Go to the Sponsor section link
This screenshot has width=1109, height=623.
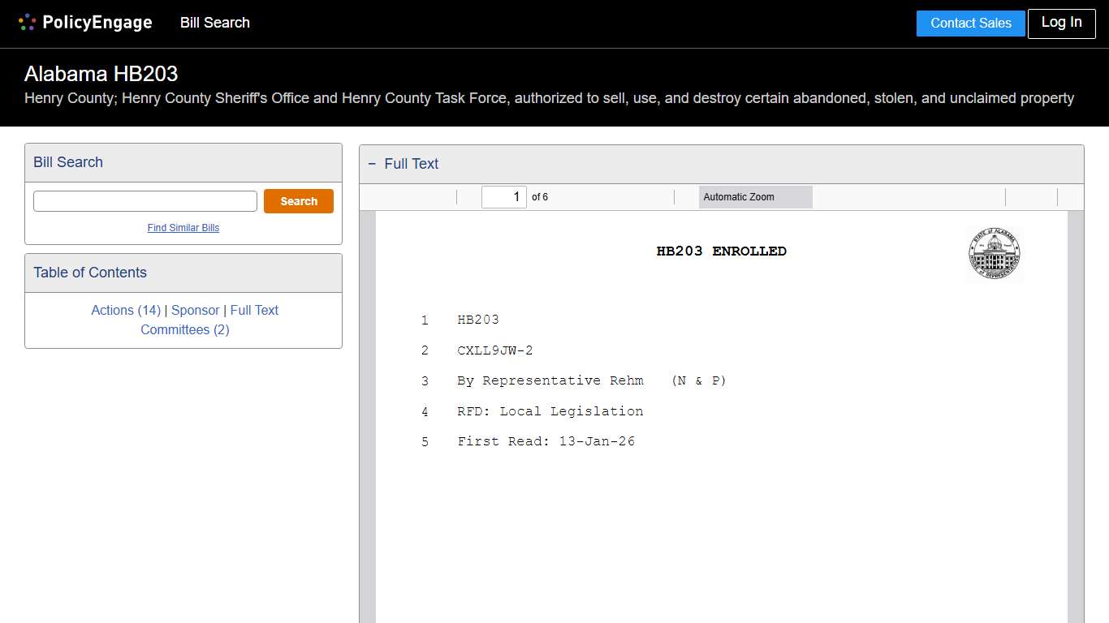tap(195, 310)
